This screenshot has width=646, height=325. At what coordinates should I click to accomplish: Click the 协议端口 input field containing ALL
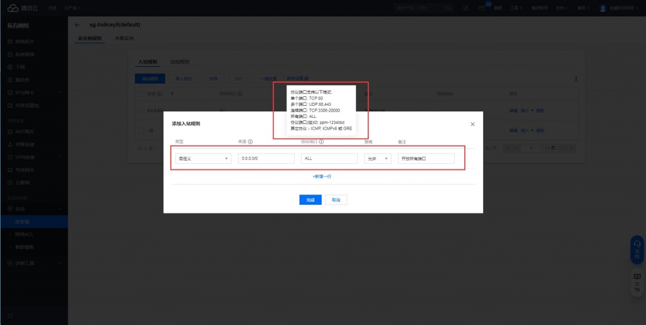click(329, 159)
